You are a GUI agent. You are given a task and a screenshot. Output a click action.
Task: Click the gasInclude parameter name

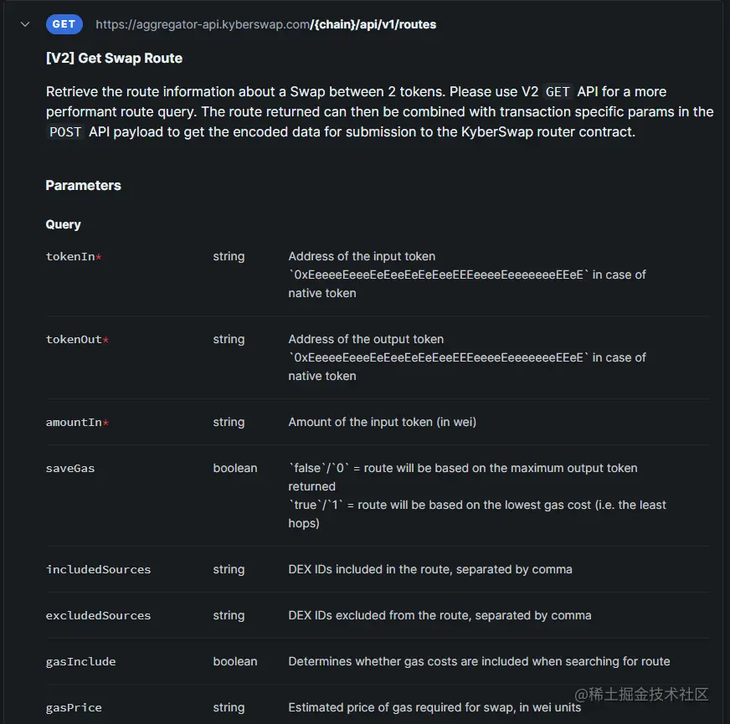[80, 661]
